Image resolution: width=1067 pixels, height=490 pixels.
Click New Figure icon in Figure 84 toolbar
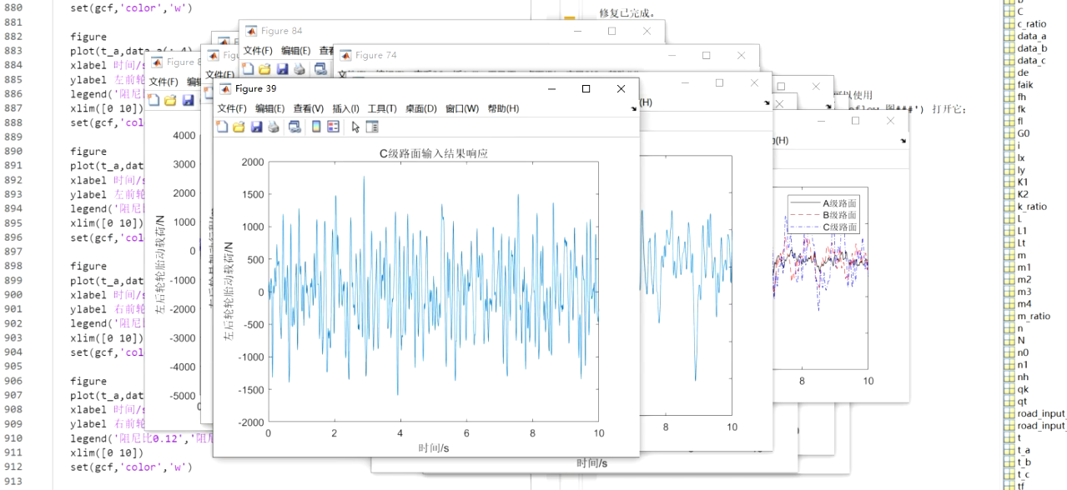[247, 68]
